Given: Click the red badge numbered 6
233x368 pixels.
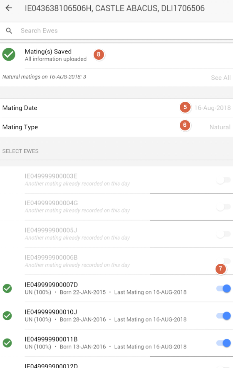Looking at the screenshot, I should click(x=185, y=125).
